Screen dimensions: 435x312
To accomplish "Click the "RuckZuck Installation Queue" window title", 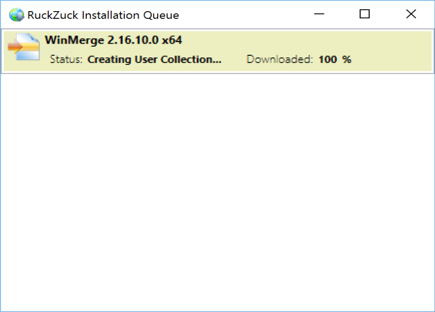I will 103,15.
